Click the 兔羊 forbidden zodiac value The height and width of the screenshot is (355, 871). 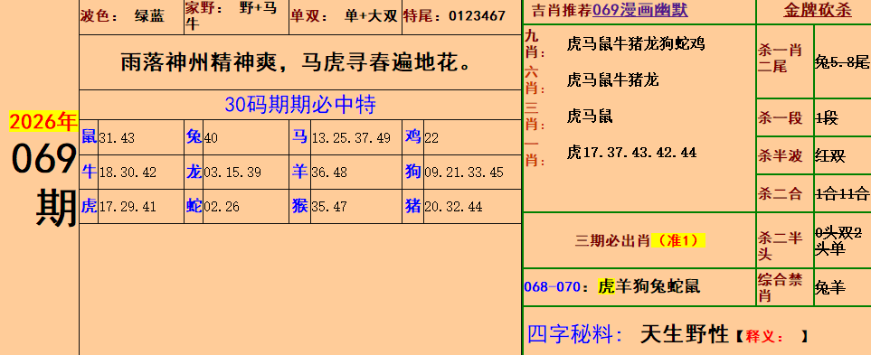(830, 288)
